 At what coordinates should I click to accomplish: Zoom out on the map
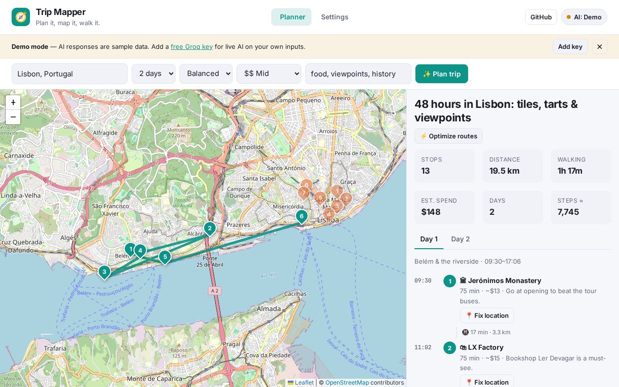point(13,117)
